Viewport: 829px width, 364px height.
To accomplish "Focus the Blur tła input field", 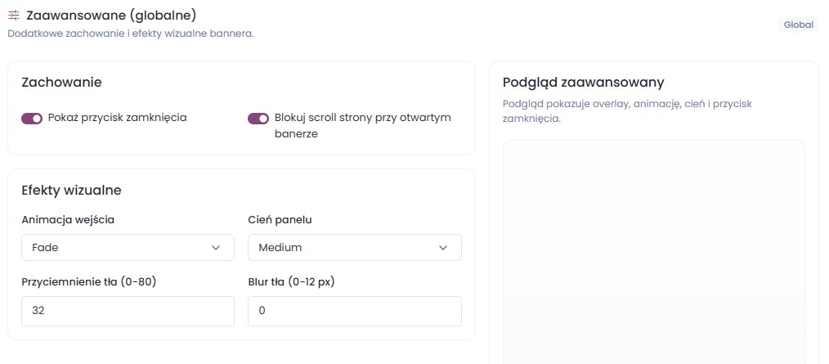I will 355,311.
